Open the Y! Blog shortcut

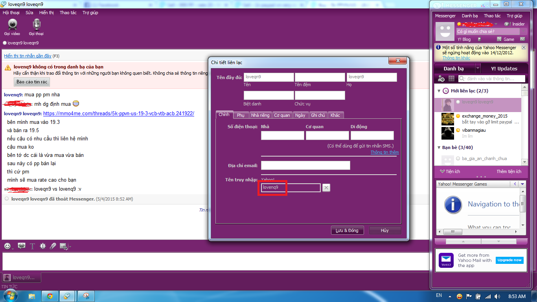point(464,39)
